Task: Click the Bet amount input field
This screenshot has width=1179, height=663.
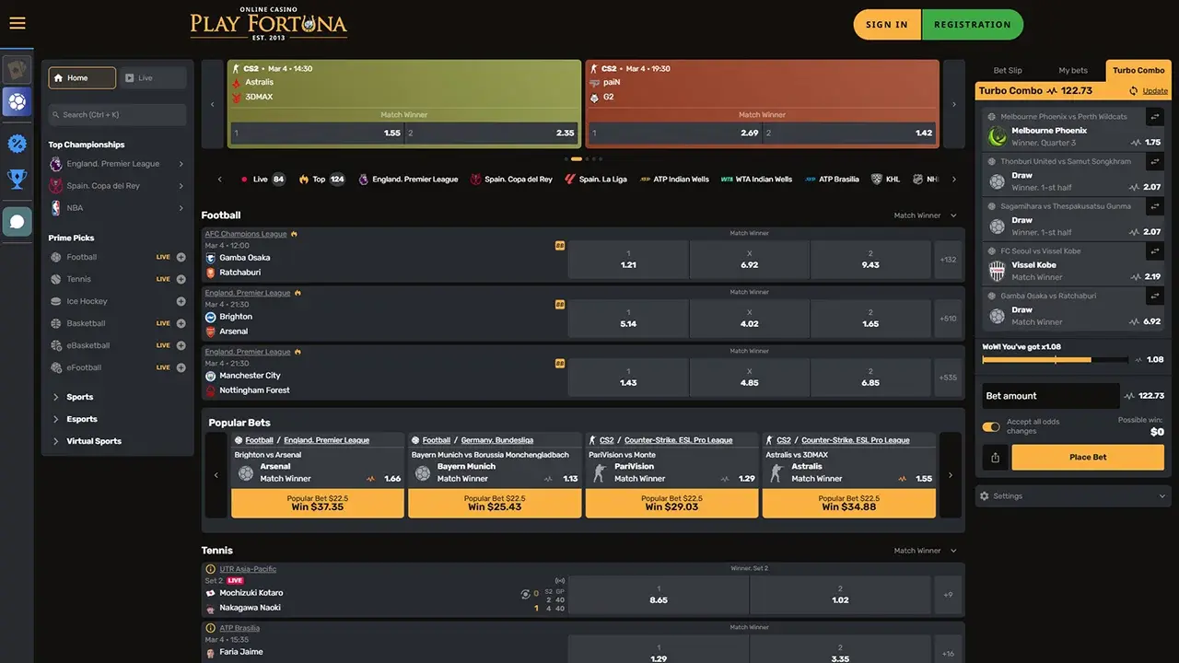Action: pyautogui.click(x=1051, y=396)
